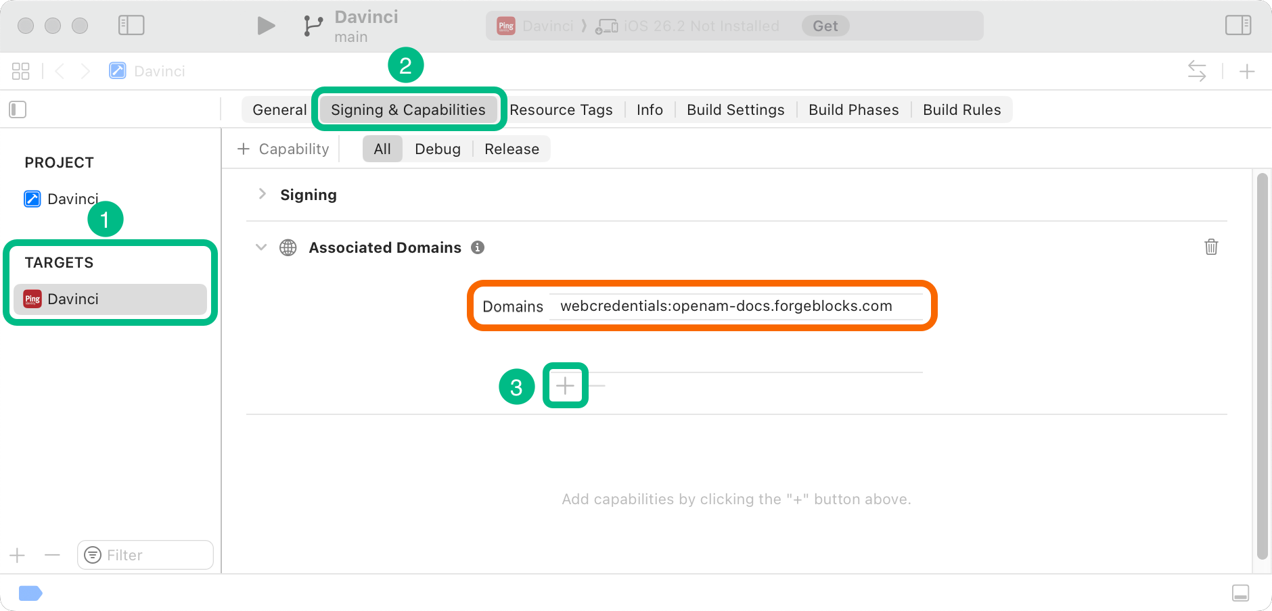Click Get to install iOS 26.2
The width and height of the screenshot is (1272, 611).
(x=825, y=26)
